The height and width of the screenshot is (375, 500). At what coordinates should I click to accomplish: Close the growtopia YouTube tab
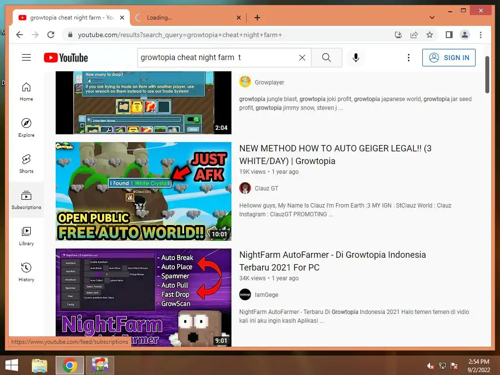pos(122,18)
